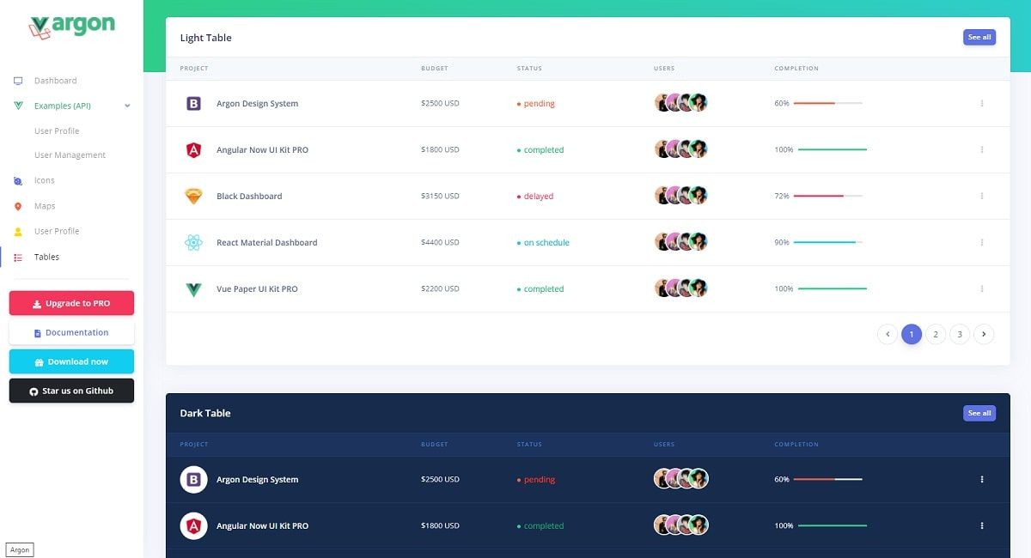1031x558 pixels.
Task: Go to previous page with left chevron
Action: pos(888,335)
